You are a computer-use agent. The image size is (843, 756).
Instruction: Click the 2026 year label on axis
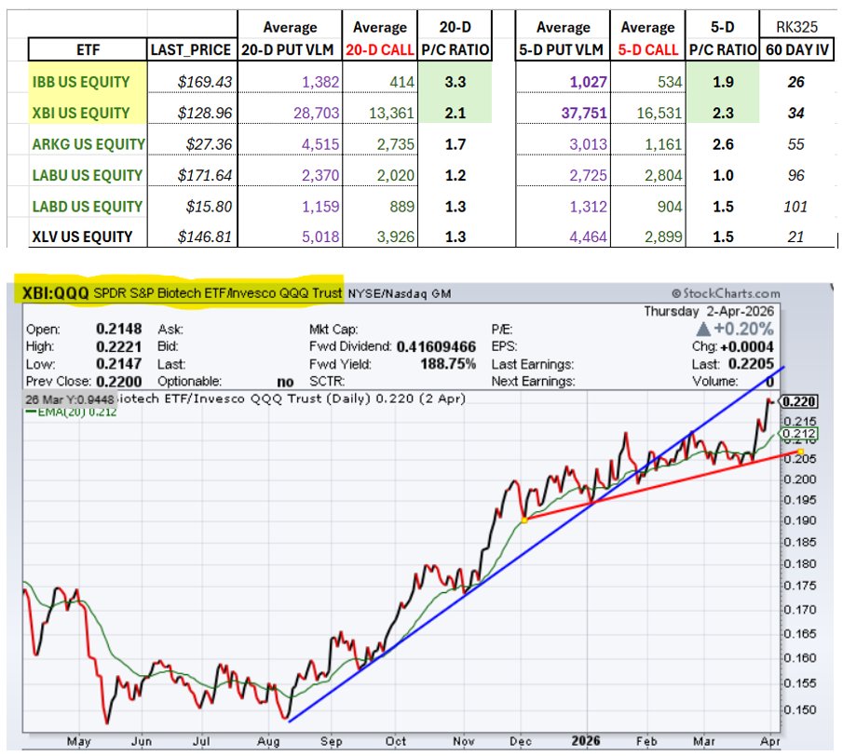point(588,742)
